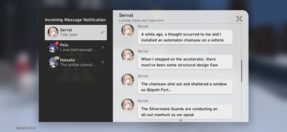Expand Natasha's chat via the chevron arrow
Screen dimensions: 287x132
103,62
